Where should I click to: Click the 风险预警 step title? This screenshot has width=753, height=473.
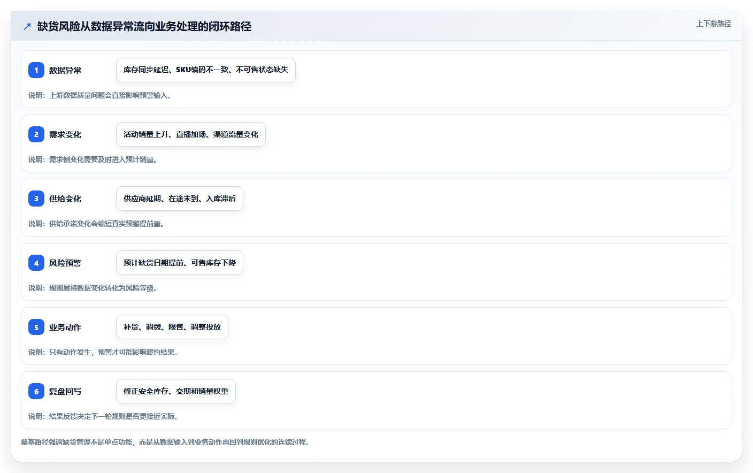tap(65, 263)
